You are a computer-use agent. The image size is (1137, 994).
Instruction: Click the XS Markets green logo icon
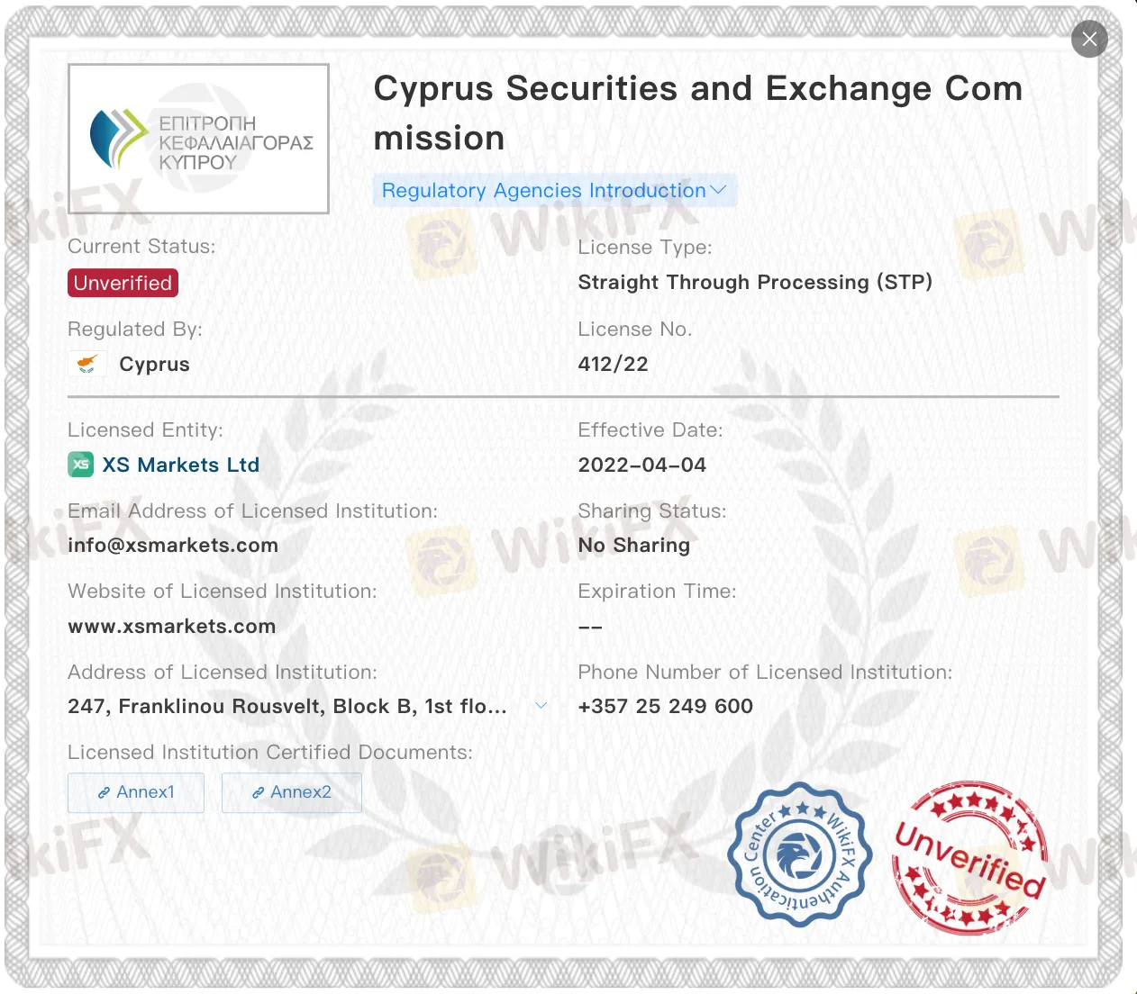click(81, 465)
